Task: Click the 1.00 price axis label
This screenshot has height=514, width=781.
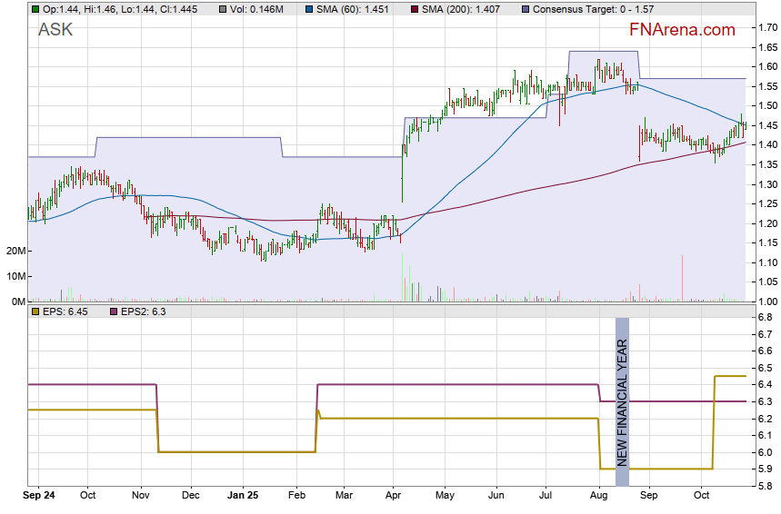Action: 765,302
